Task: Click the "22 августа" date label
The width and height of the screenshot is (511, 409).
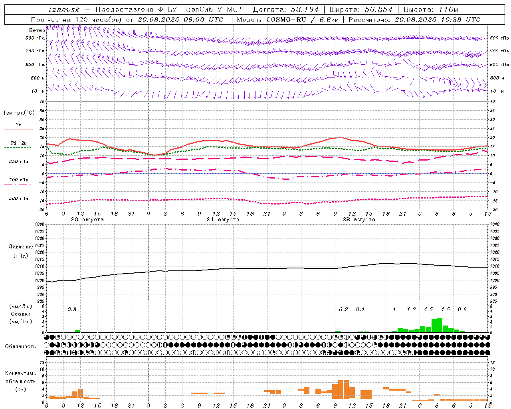Action: pos(359,220)
